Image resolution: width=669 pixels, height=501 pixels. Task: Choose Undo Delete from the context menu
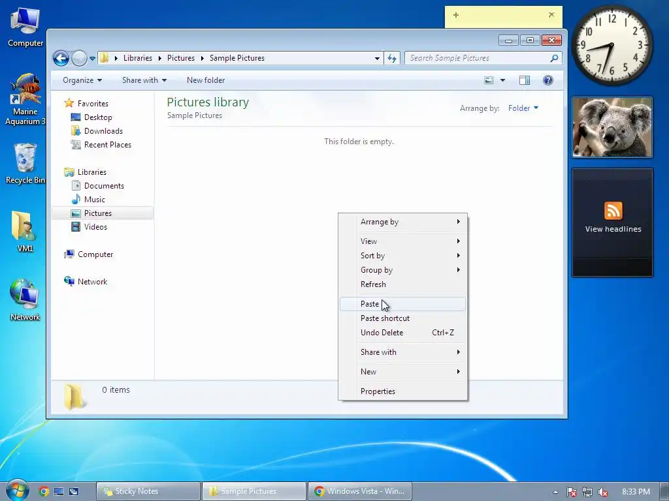(402, 333)
